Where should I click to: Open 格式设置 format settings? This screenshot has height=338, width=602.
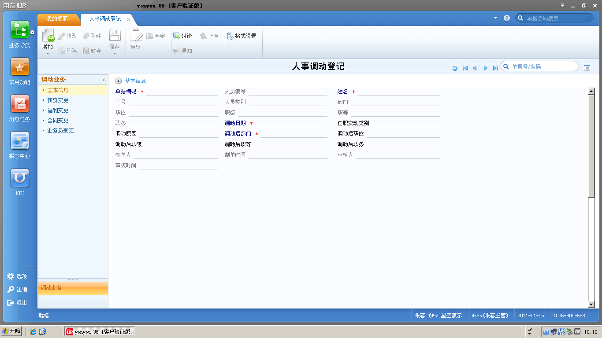point(242,36)
